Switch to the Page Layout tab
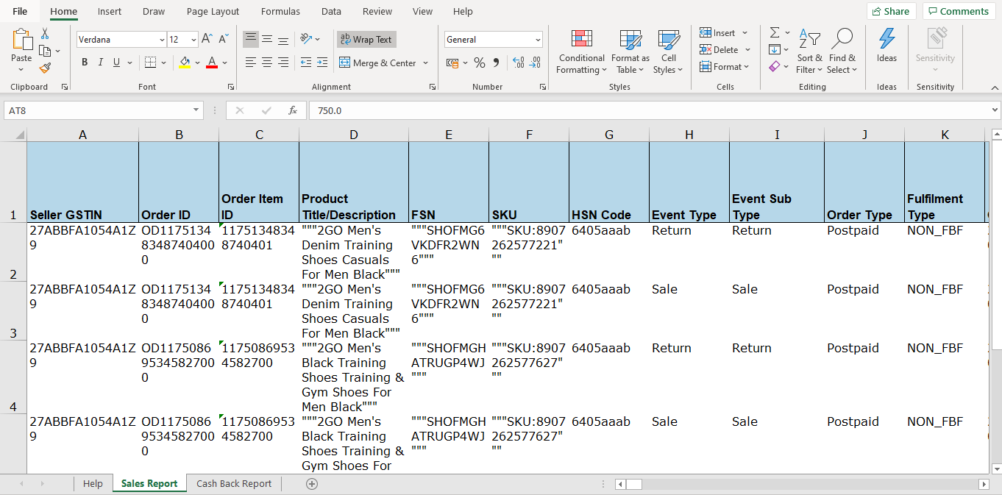1002x495 pixels. [213, 11]
